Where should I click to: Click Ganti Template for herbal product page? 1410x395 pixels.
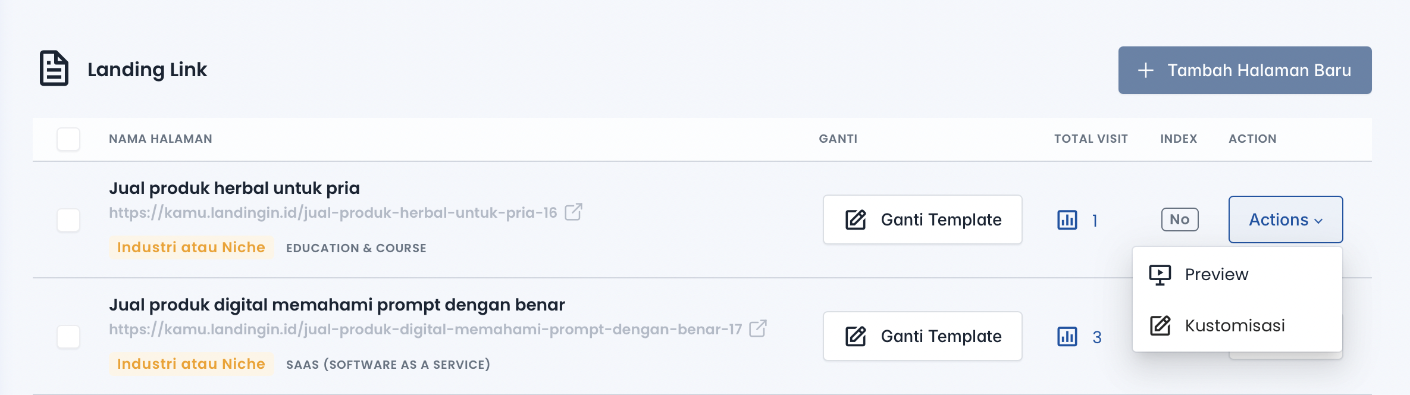tap(922, 220)
